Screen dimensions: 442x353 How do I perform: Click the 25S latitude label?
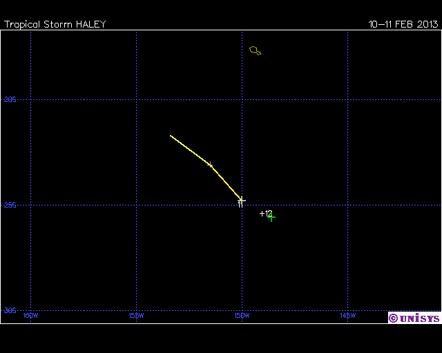[10, 205]
